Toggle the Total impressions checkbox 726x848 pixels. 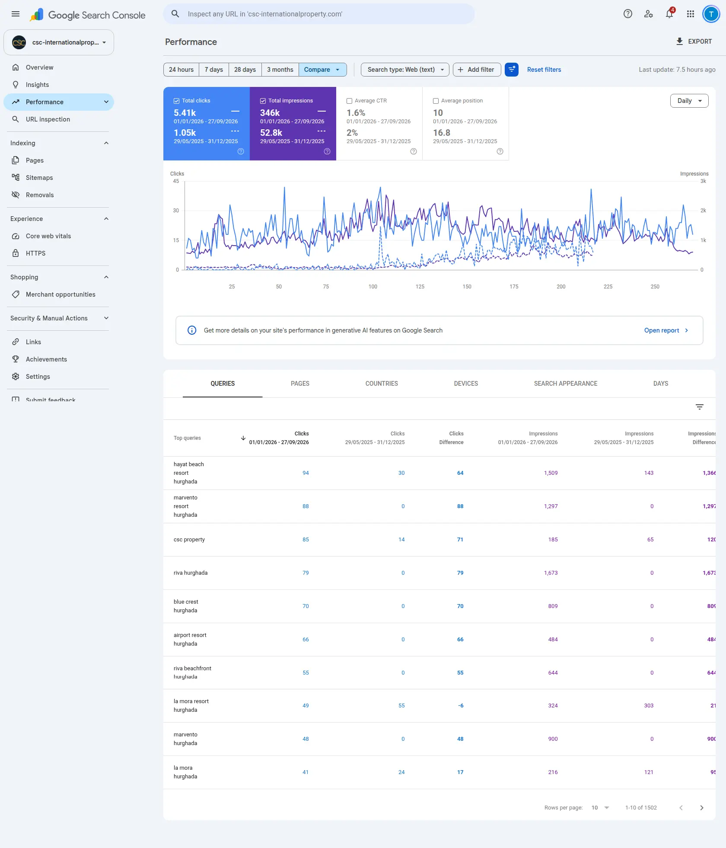pyautogui.click(x=263, y=101)
